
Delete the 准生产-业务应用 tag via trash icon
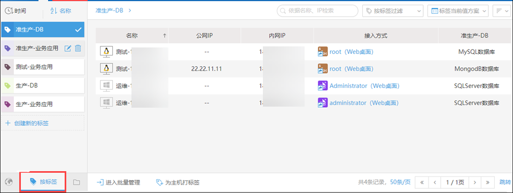[x=78, y=49]
